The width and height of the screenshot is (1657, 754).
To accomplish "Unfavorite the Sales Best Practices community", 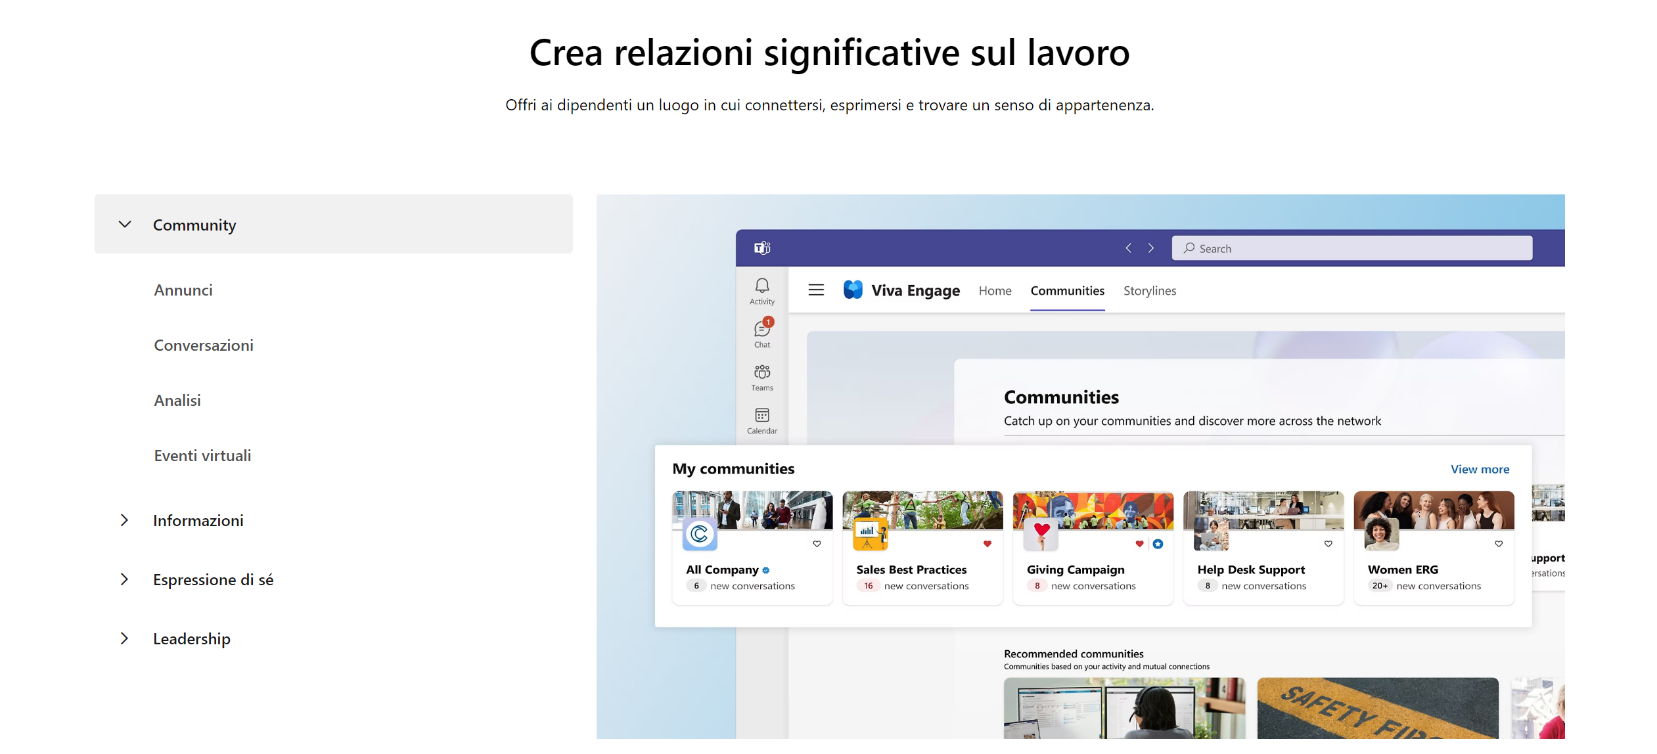I will click(x=987, y=544).
